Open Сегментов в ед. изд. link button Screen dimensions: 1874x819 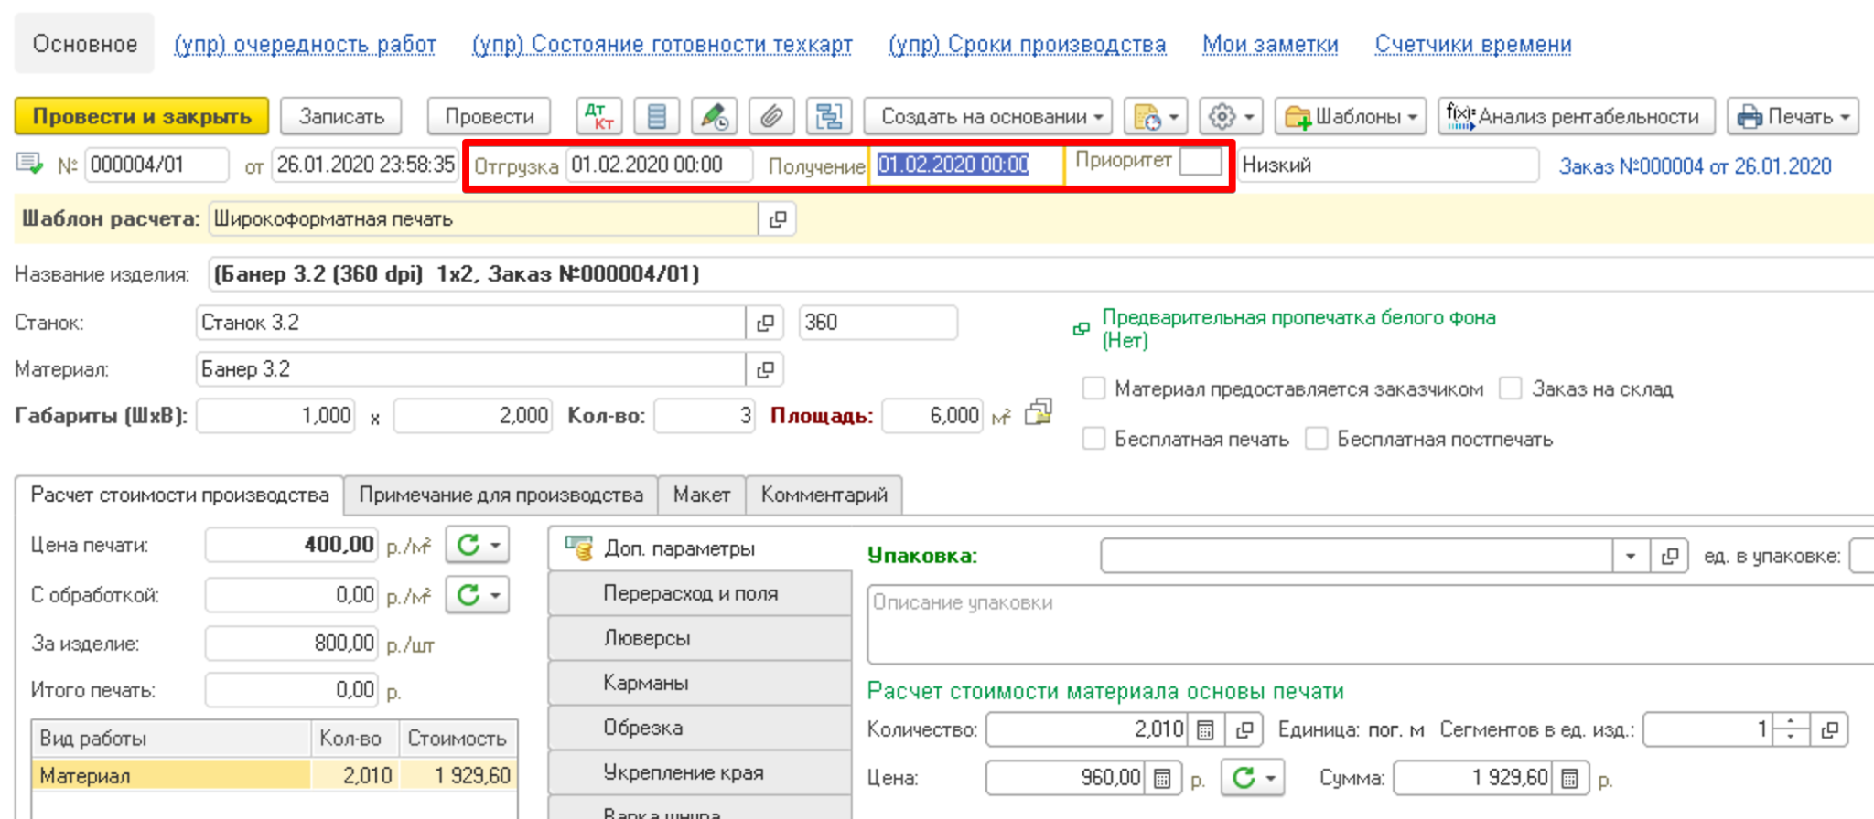(1830, 729)
